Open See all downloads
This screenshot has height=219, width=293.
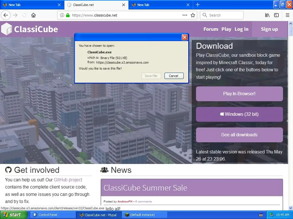pos(239,135)
